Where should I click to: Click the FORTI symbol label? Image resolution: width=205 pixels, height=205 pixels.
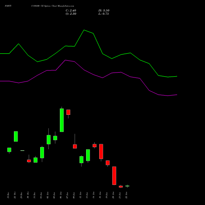click(x=8, y=6)
